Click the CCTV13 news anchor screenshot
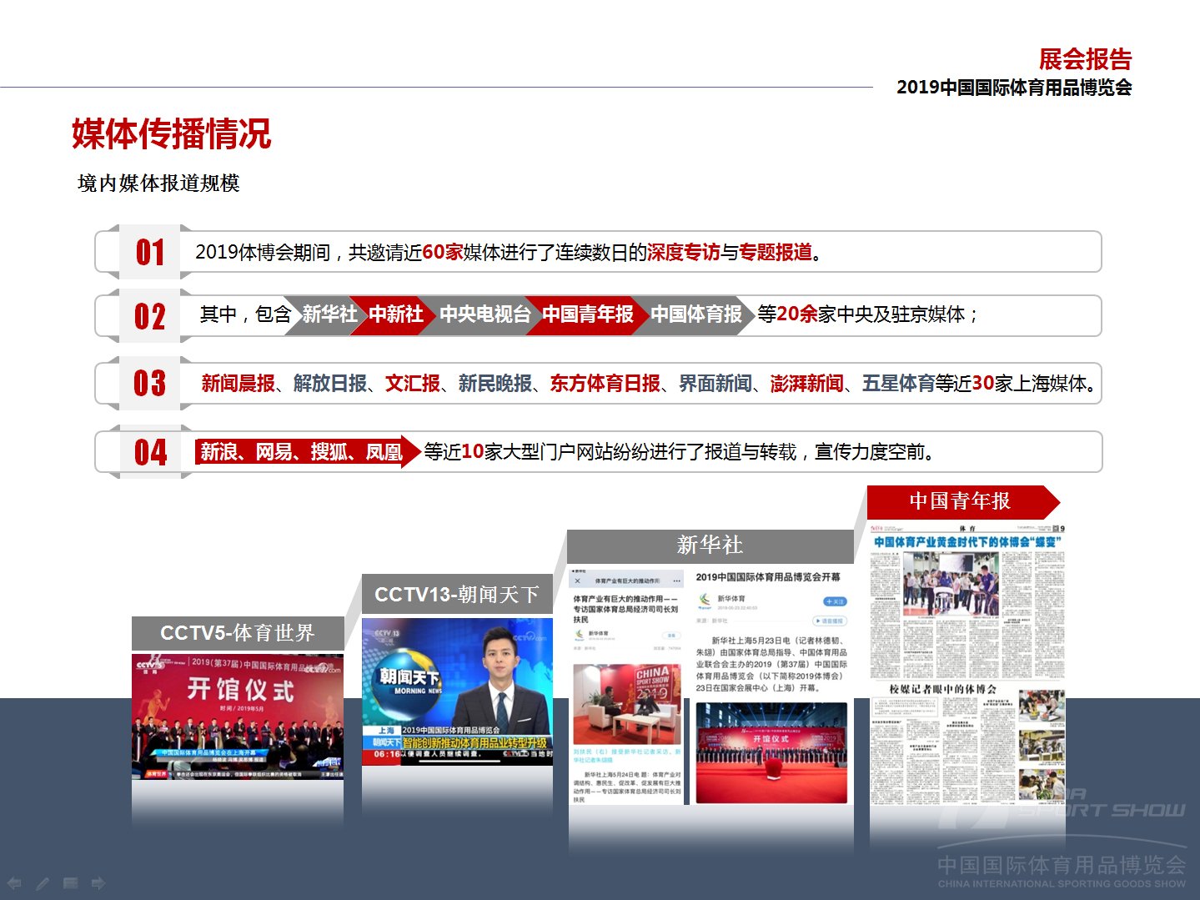Image resolution: width=1200 pixels, height=900 pixels. 457,691
